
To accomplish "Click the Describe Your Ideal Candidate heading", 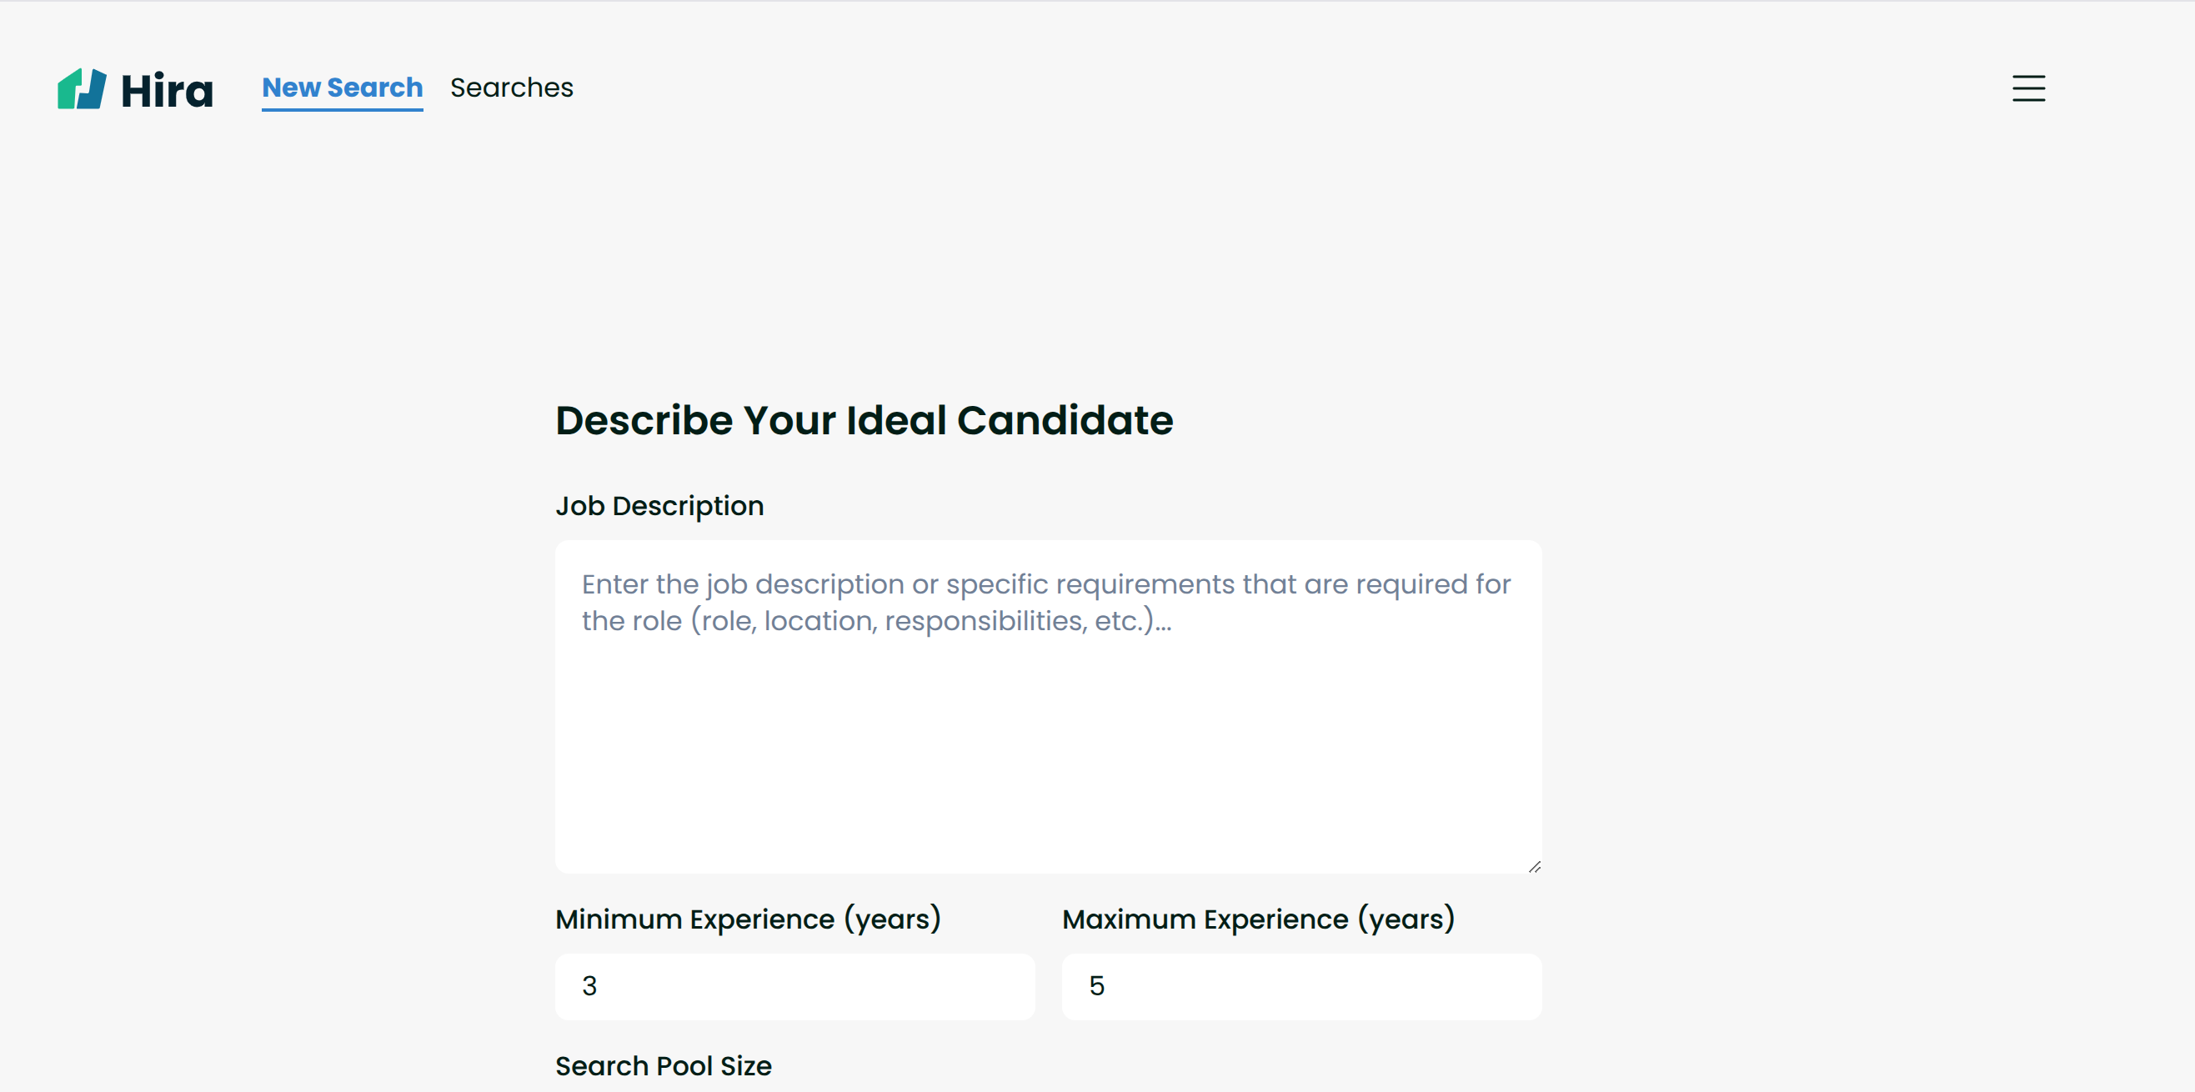I will point(864,421).
